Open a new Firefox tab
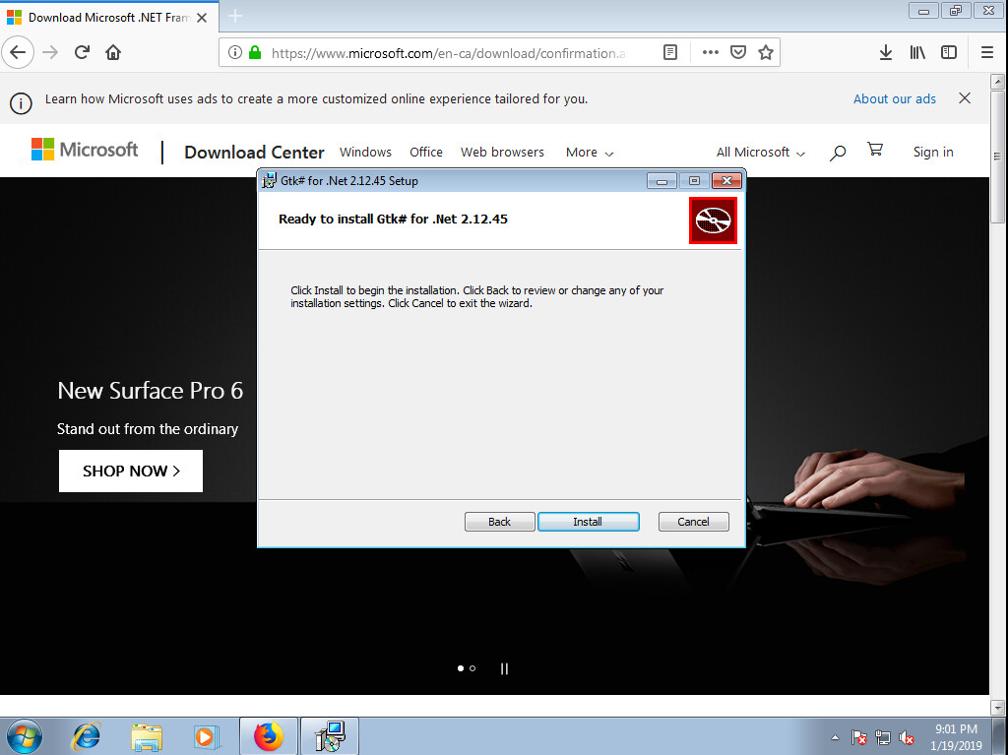 point(235,16)
